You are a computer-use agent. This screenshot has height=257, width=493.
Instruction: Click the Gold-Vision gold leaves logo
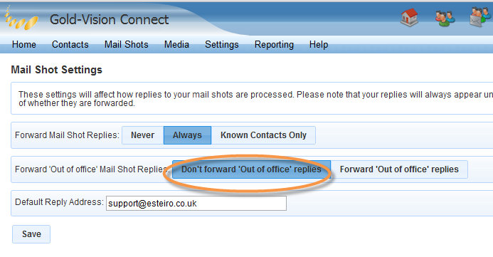coord(21,19)
